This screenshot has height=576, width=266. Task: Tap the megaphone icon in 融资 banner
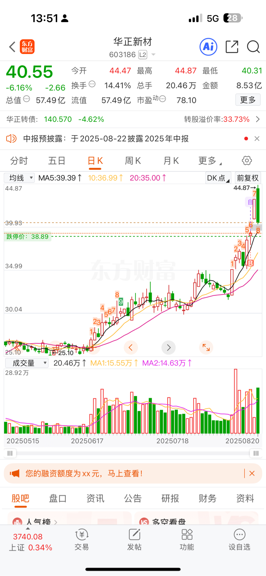coord(15,473)
